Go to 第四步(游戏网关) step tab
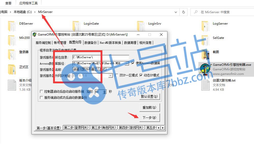Image resolution: width=254 pixels, height=144 pixels. click(131, 127)
